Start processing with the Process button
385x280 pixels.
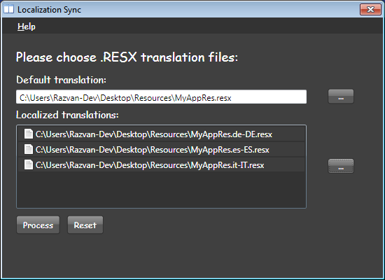point(38,225)
